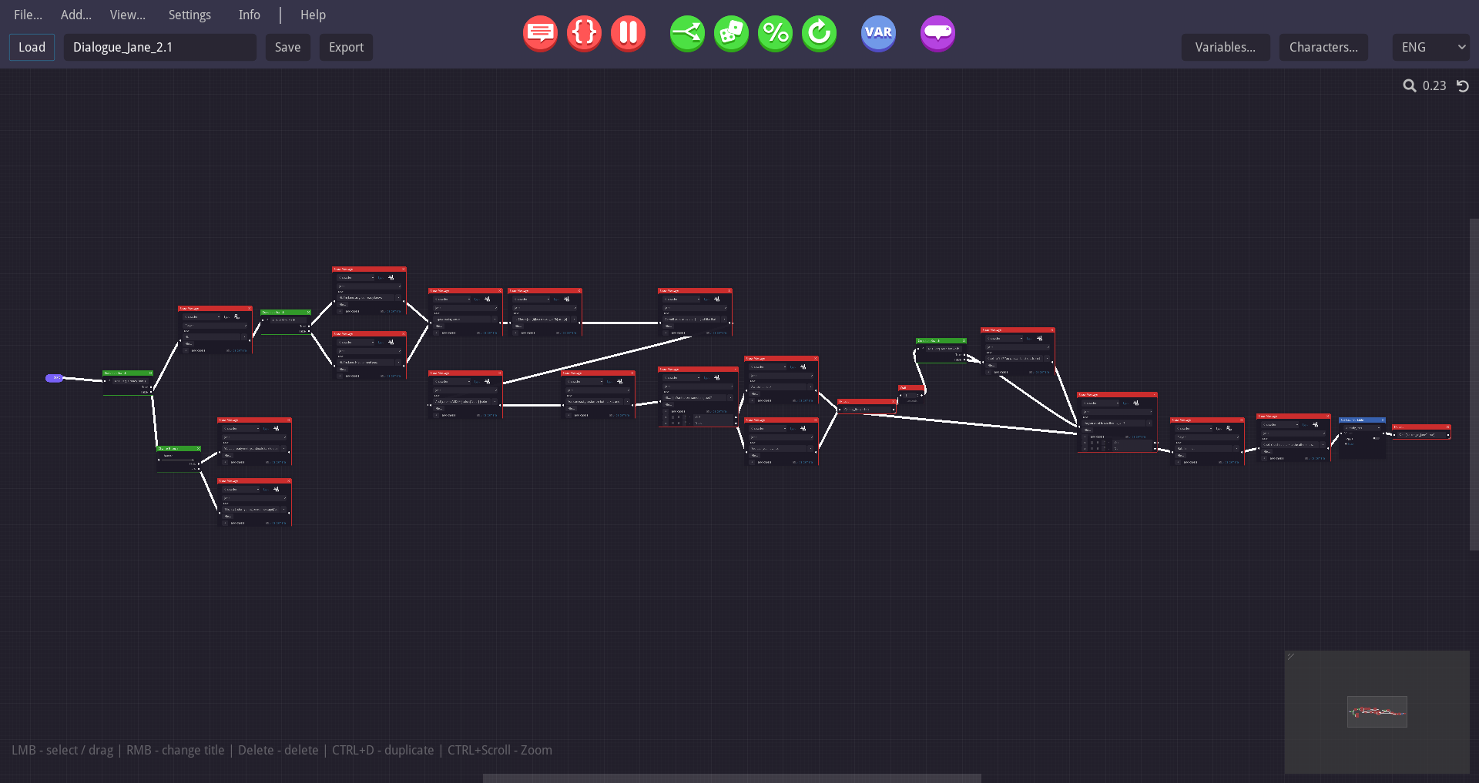The image size is (1479, 783).
Task: Toggle BBCODE on the rightmost Show Message node
Action: coord(1264,458)
